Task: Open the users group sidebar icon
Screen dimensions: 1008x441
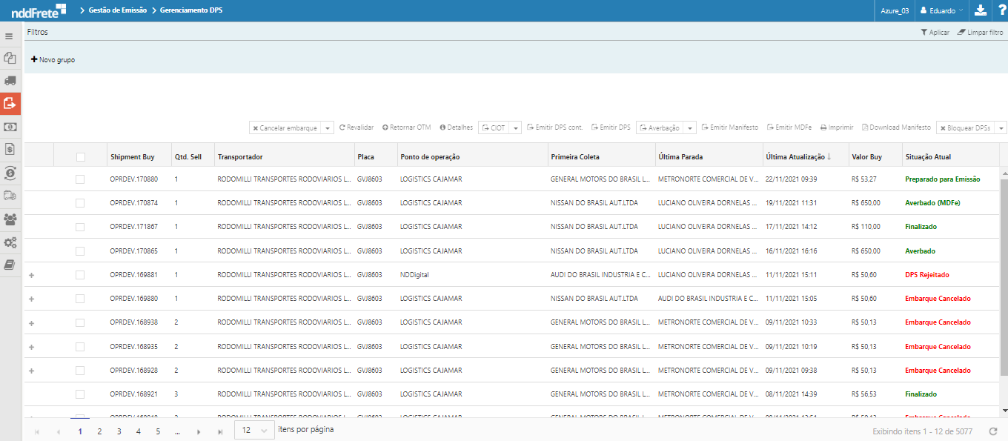Action: click(x=10, y=219)
